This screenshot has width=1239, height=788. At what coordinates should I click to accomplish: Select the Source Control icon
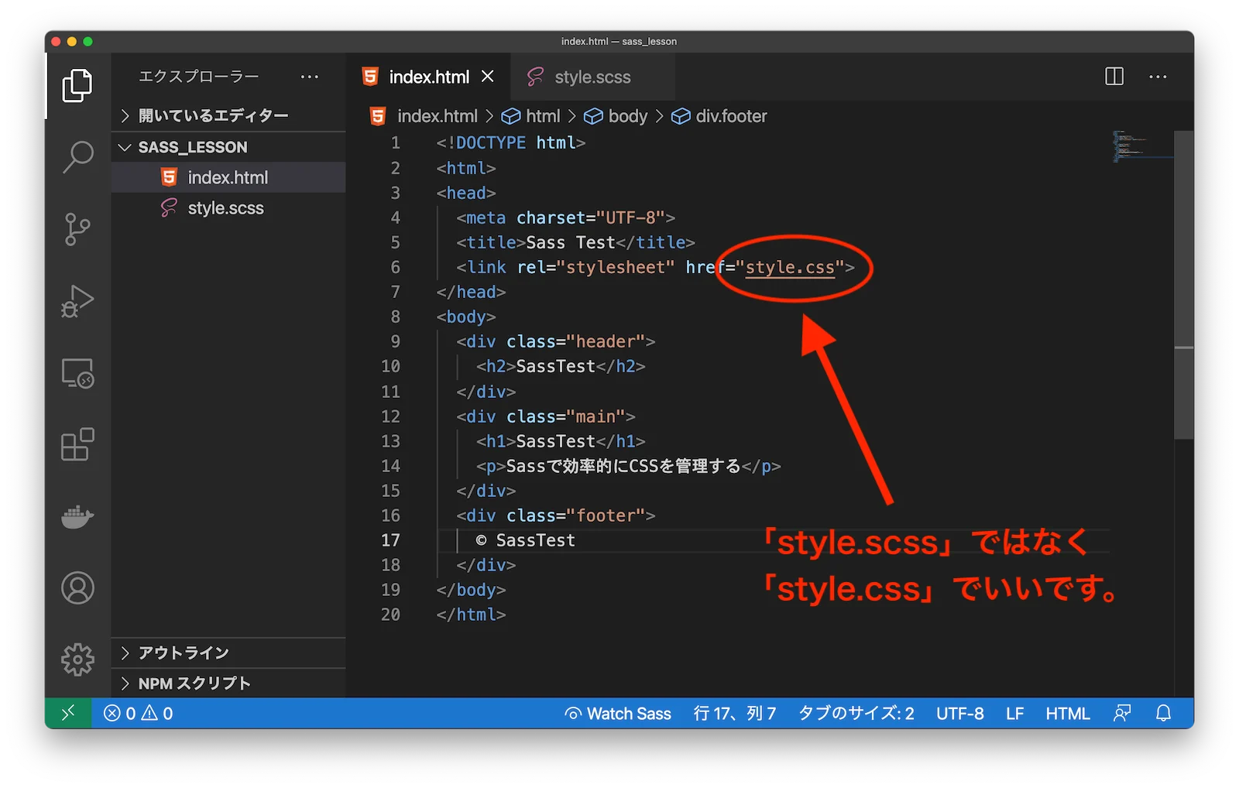(x=77, y=229)
